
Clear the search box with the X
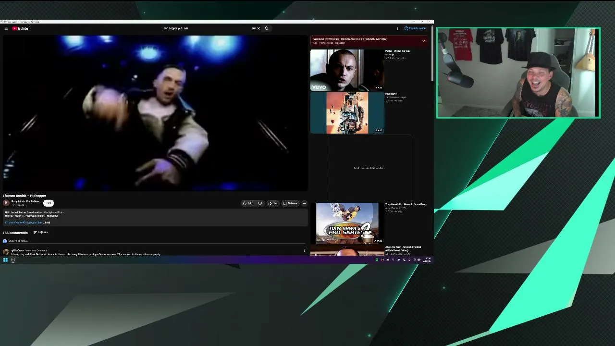point(258,28)
